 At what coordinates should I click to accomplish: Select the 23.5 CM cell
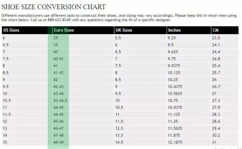point(216,38)
